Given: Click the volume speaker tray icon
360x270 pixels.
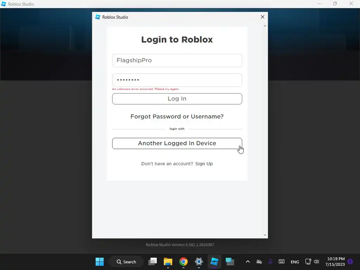Looking at the screenshot, I should coord(316,262).
